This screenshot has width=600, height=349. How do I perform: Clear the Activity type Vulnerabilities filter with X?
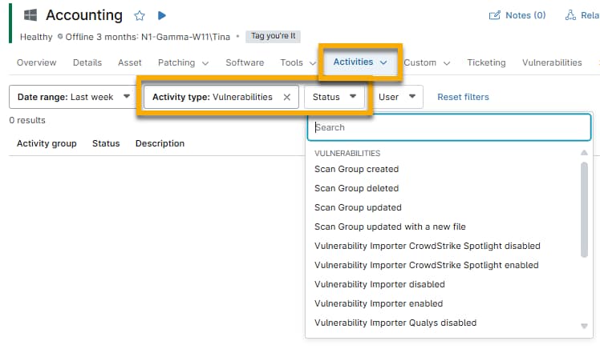pos(287,97)
